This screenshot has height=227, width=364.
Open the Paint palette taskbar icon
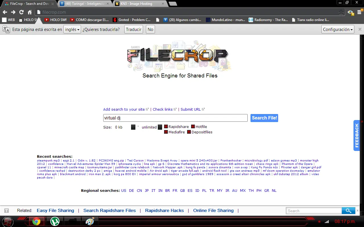click(x=90, y=221)
